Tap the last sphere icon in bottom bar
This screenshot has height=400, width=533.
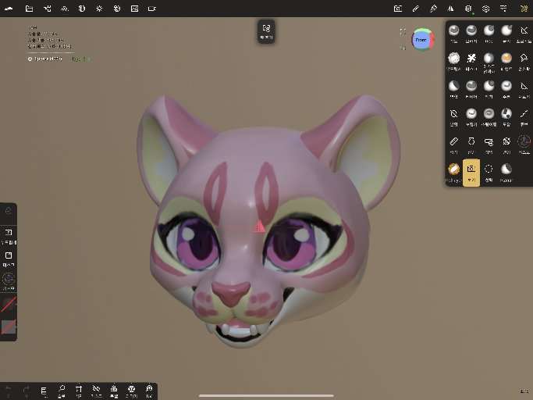click(x=149, y=391)
